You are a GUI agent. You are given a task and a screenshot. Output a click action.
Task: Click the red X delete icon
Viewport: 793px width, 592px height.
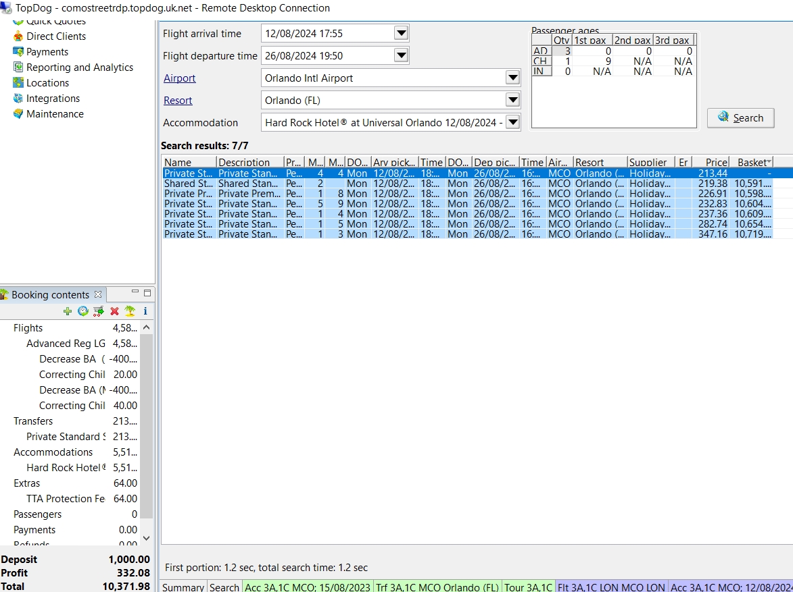pyautogui.click(x=114, y=311)
